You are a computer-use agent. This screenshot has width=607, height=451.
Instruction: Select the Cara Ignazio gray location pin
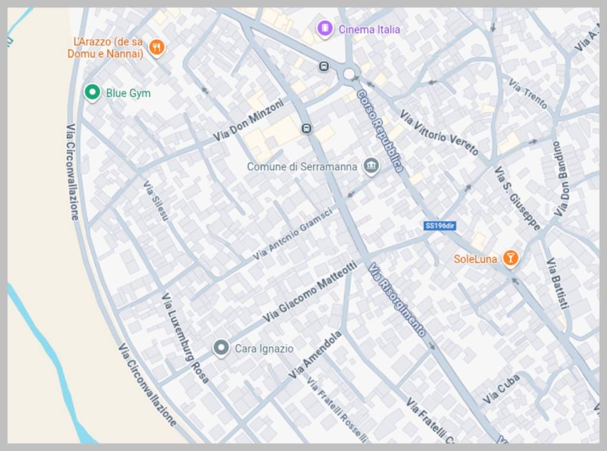222,348
